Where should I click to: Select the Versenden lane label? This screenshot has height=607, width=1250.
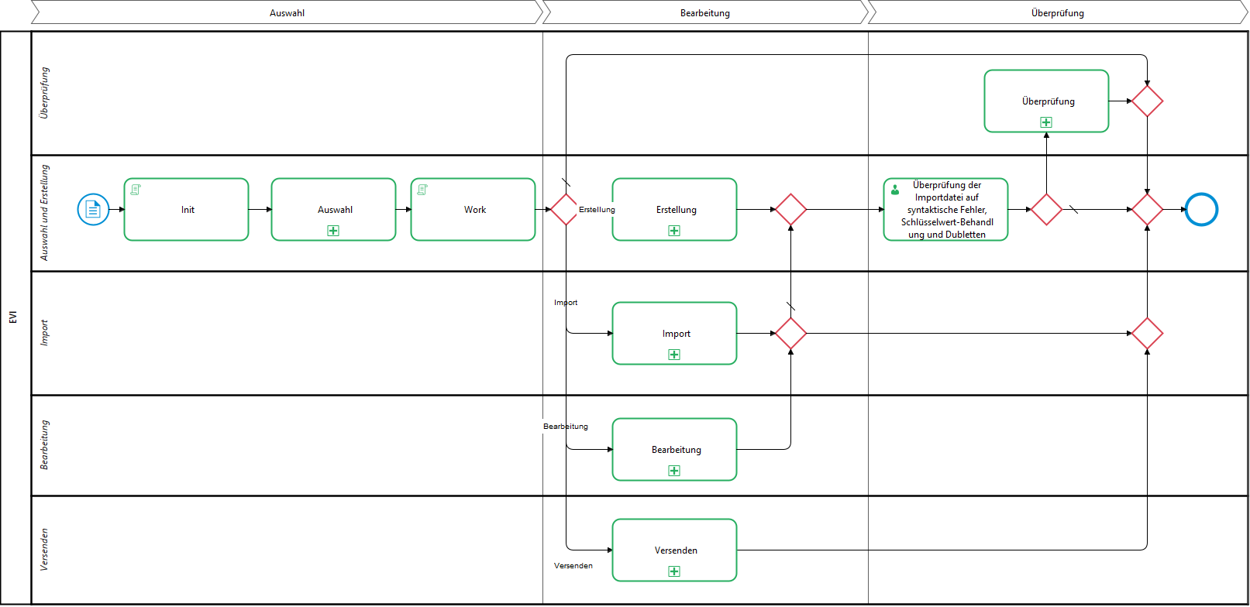click(44, 550)
